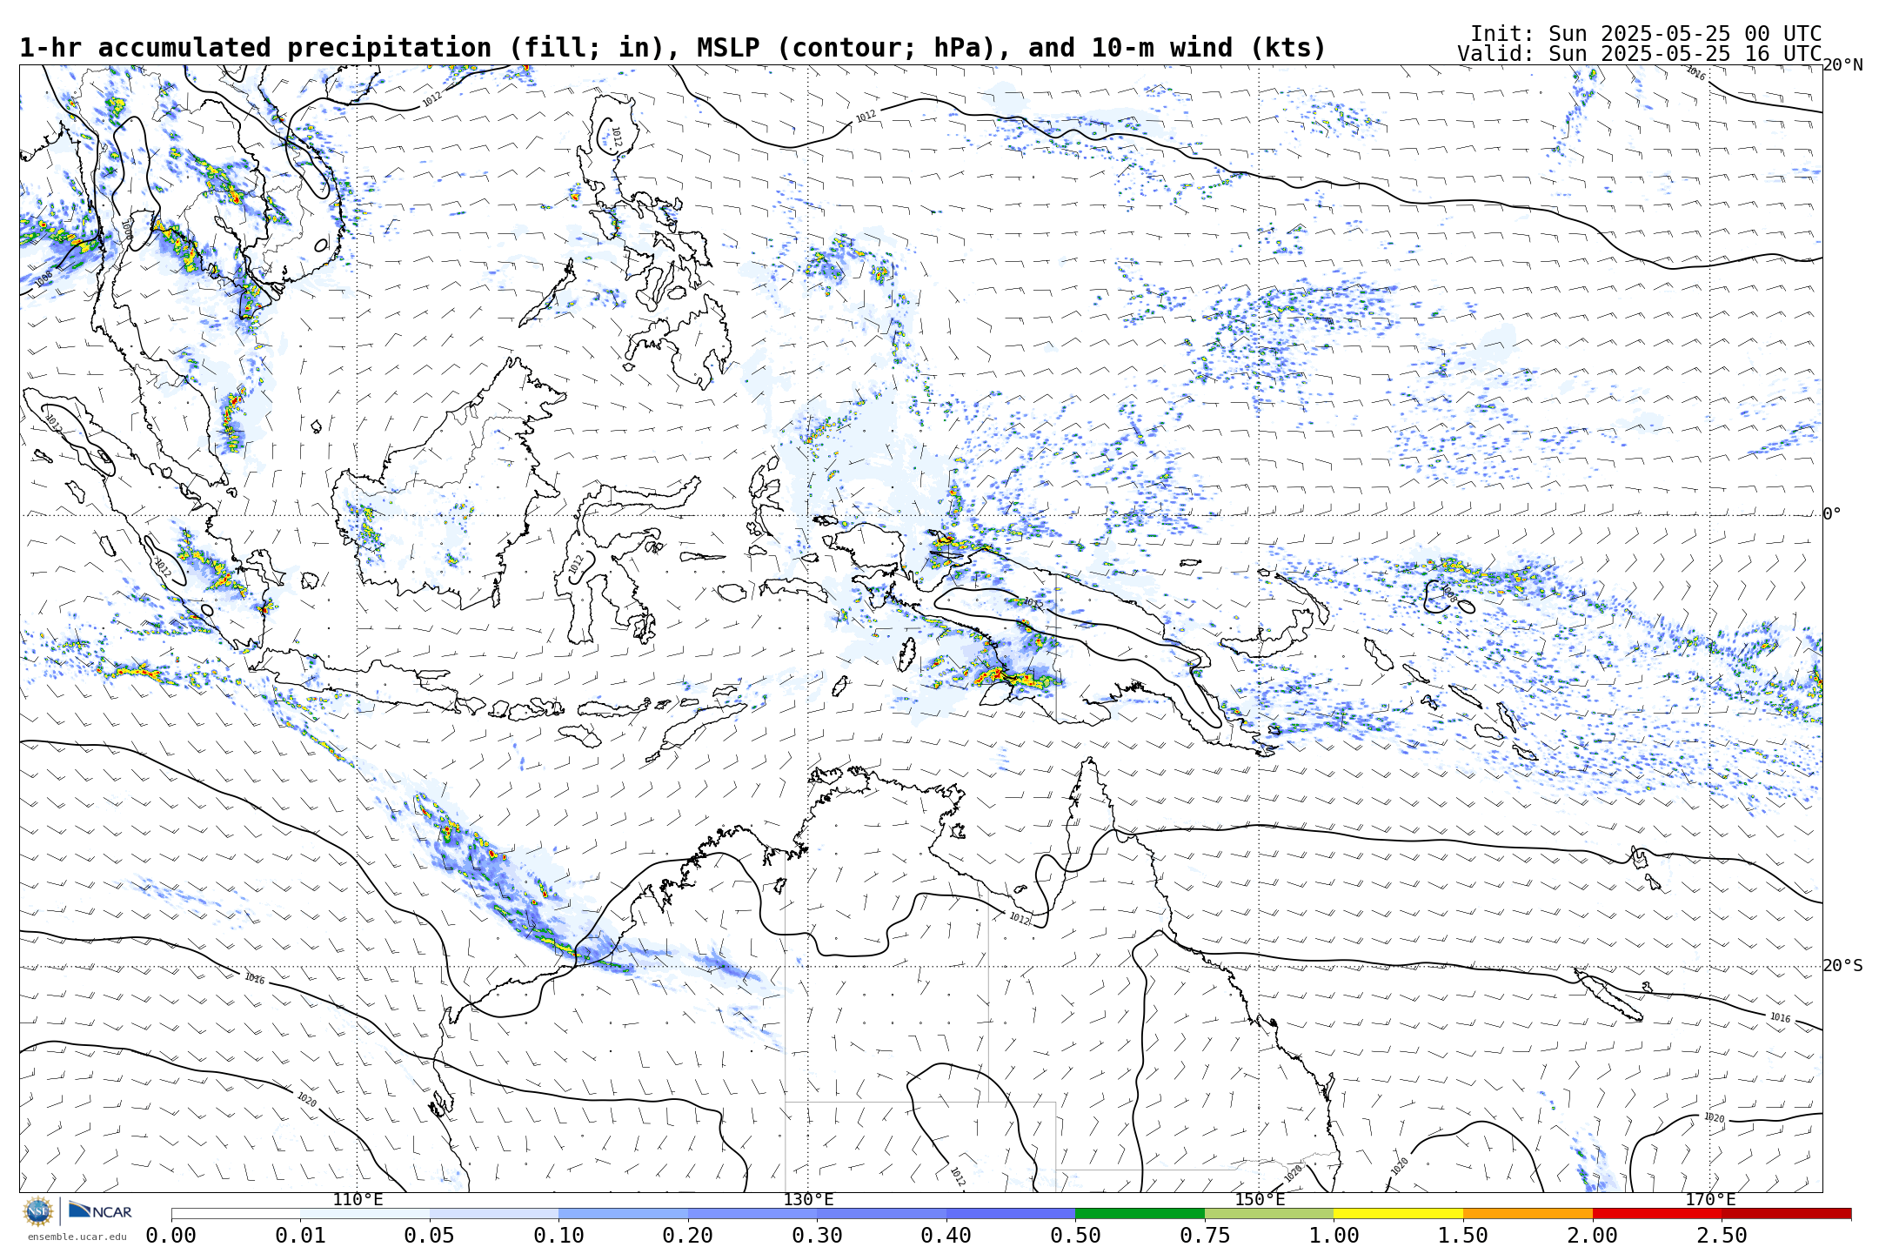Click the 0.10 colorbar value
This screenshot has height=1247, width=1879.
558,1236
